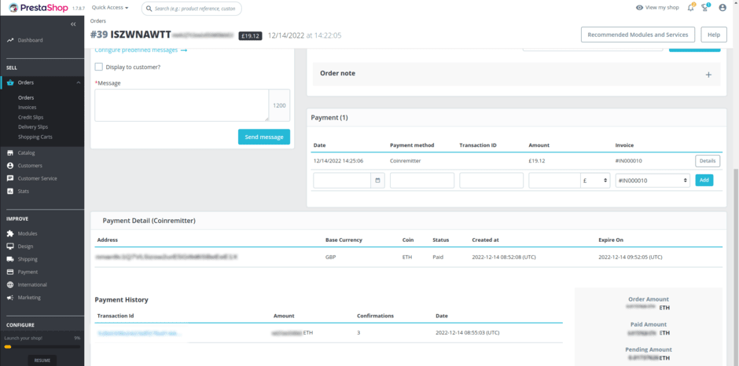
Task: Click the View my shop link
Action: 656,8
